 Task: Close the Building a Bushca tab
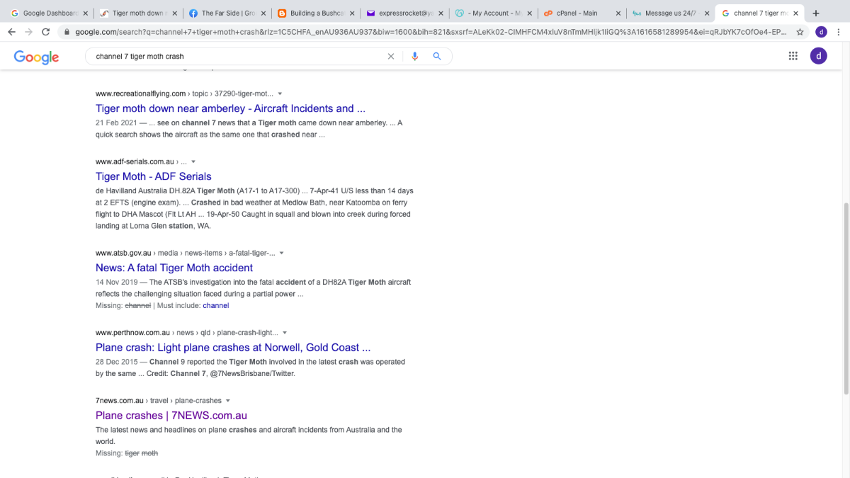point(352,13)
